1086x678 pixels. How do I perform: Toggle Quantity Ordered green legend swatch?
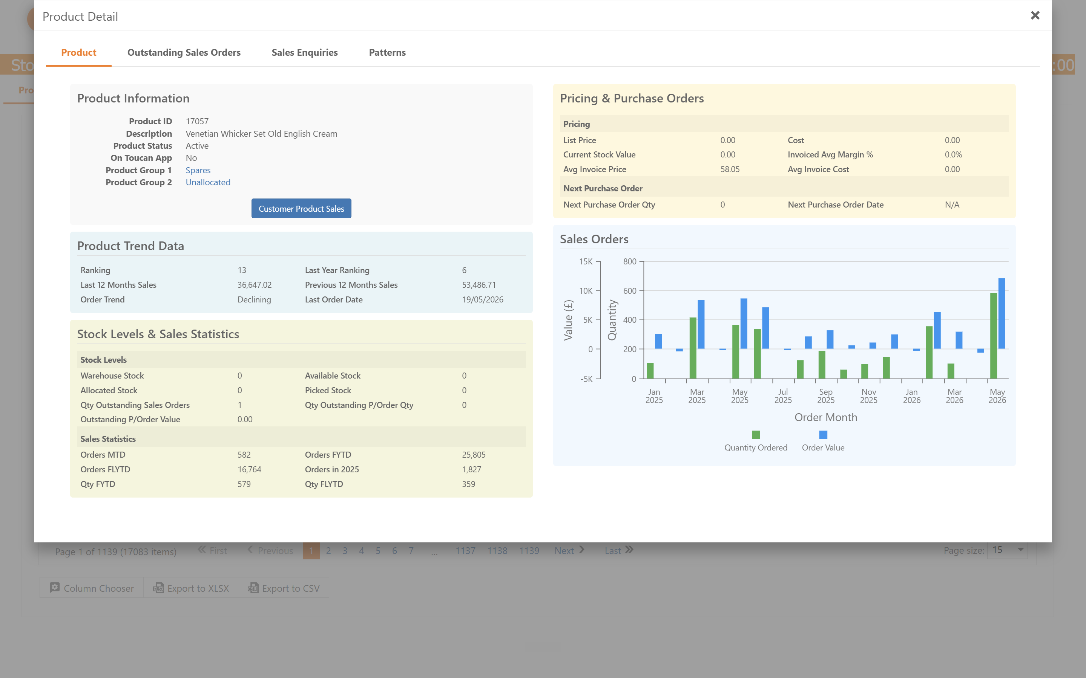click(x=756, y=435)
